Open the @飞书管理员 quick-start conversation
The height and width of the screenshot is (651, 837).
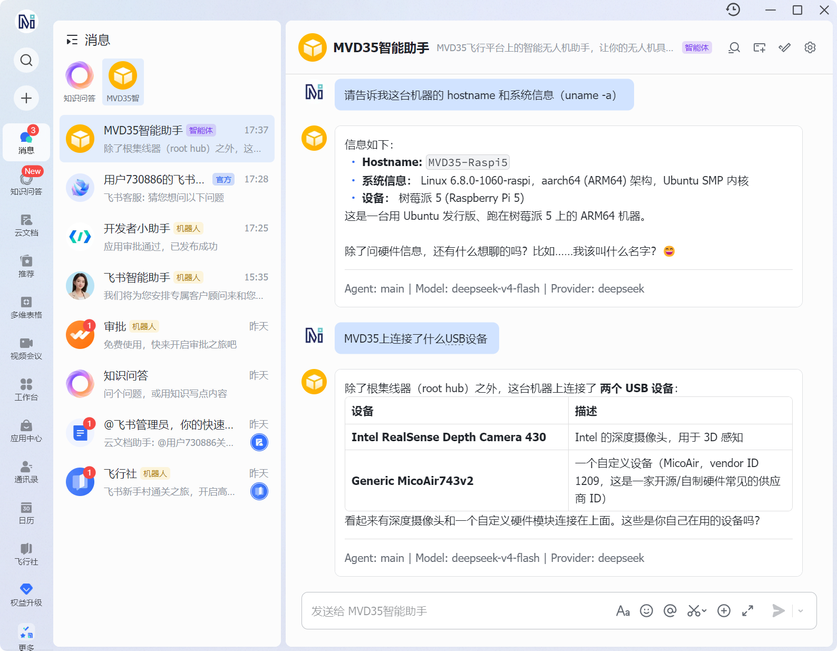tap(167, 433)
